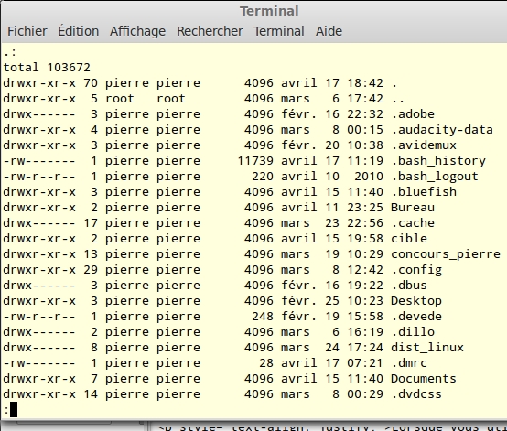
Task: Click the '.bluefish' directory name
Action: (424, 192)
